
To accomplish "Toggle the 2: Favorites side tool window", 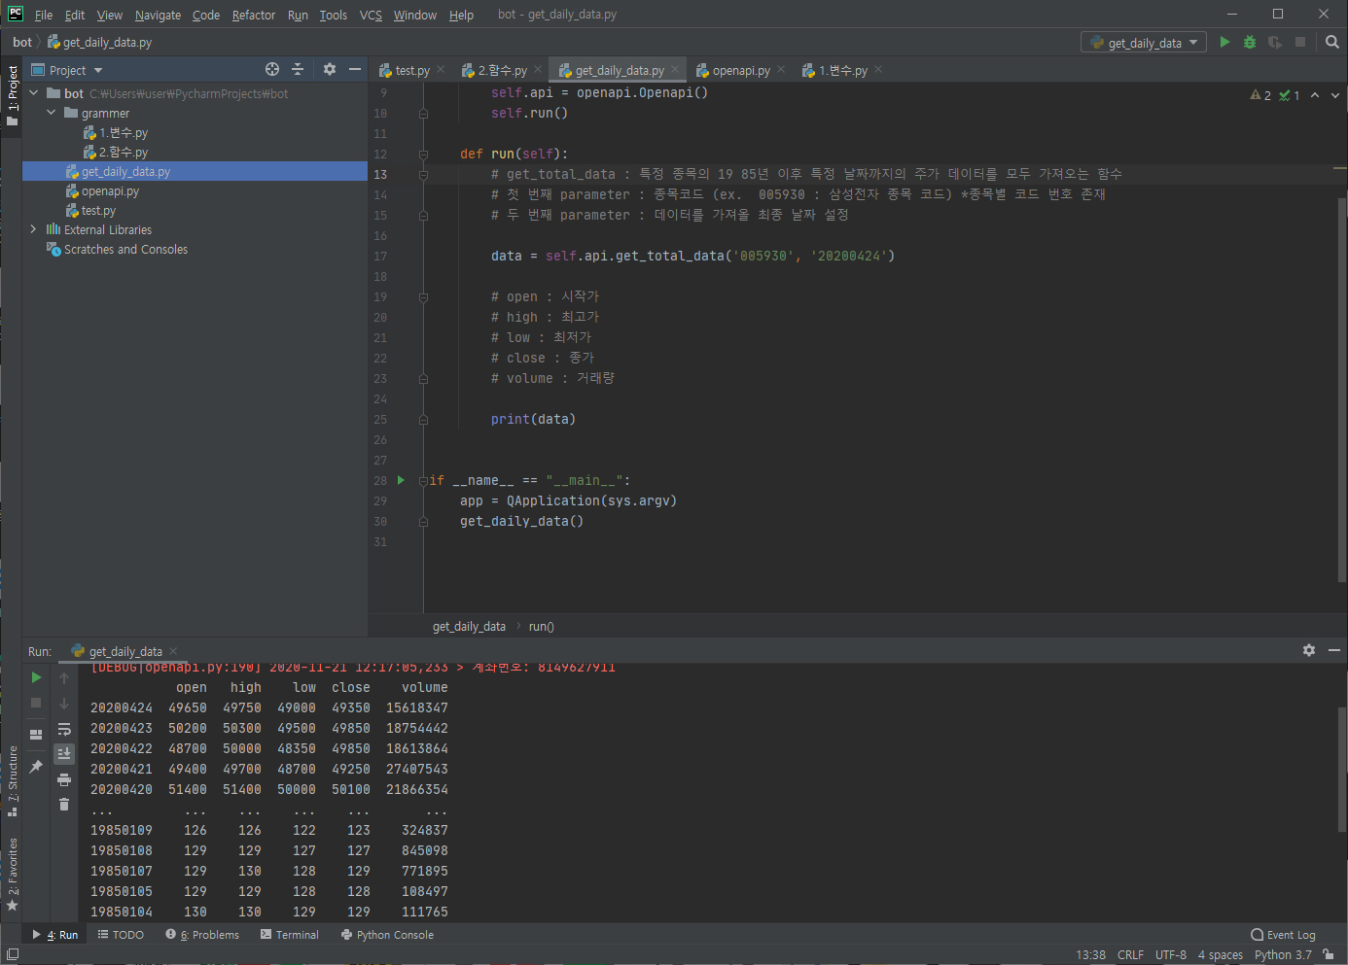I will (12, 875).
